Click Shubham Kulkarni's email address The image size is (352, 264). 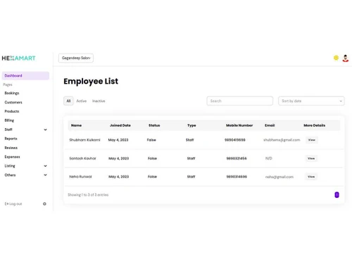pyautogui.click(x=282, y=140)
